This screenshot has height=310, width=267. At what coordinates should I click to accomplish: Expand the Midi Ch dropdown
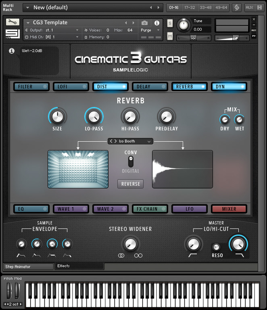click(77, 37)
